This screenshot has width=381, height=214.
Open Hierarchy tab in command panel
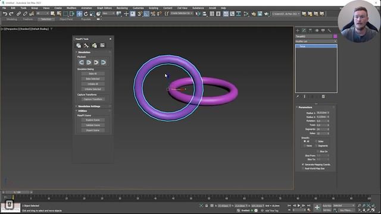(310, 30)
